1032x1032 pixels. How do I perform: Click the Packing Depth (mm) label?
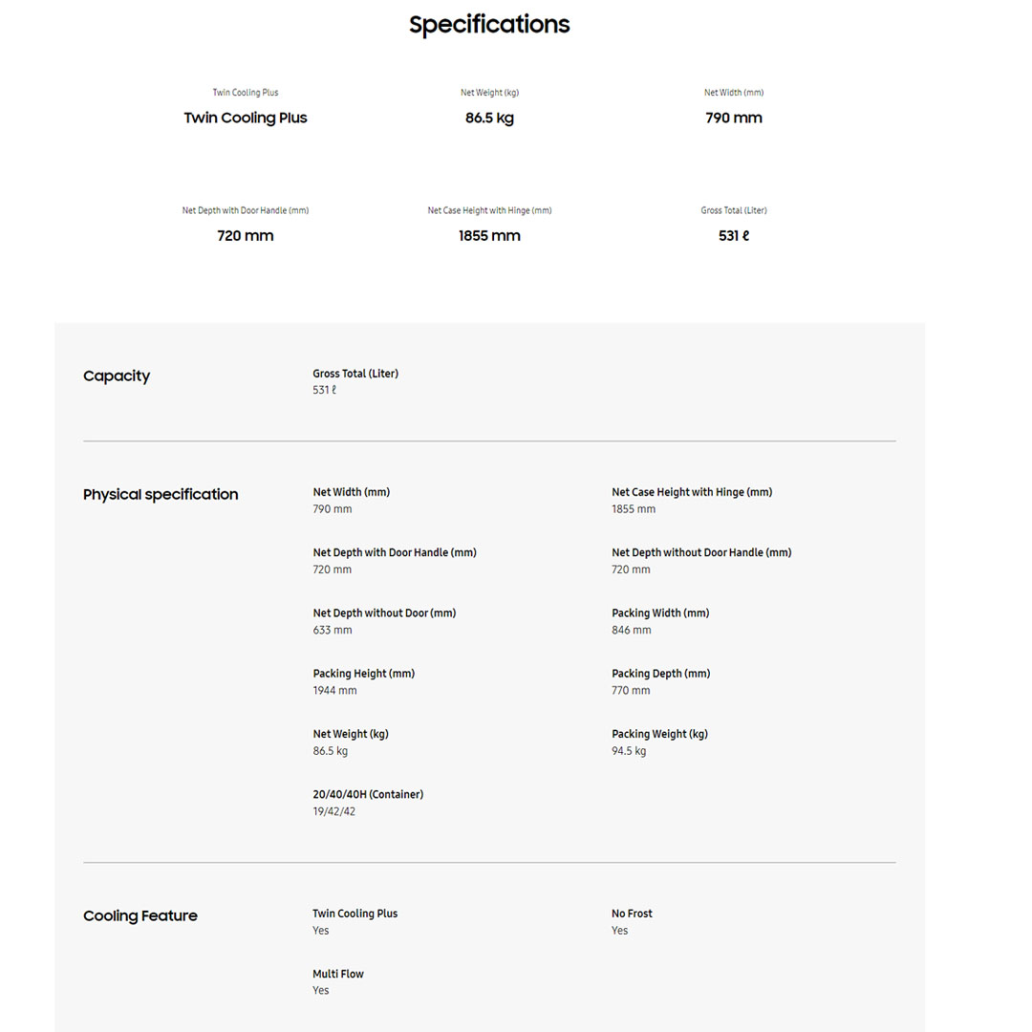661,674
